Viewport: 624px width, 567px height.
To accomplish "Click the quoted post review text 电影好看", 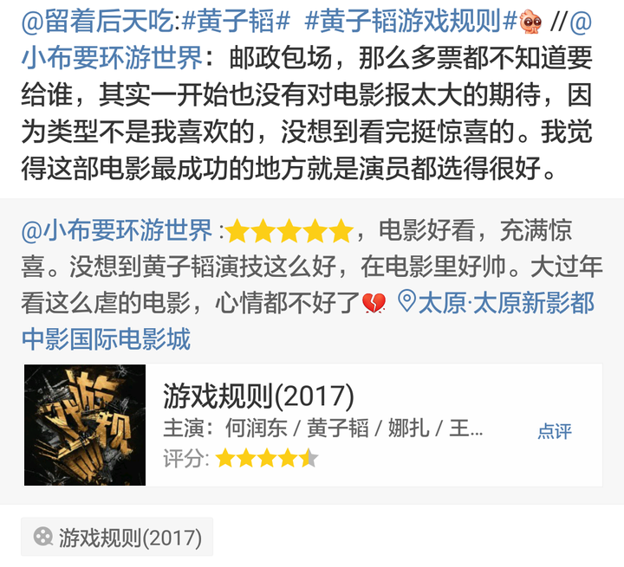I will point(426,230).
